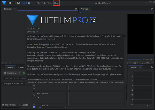Click the Trimmer panel help icon

click(76, 9)
